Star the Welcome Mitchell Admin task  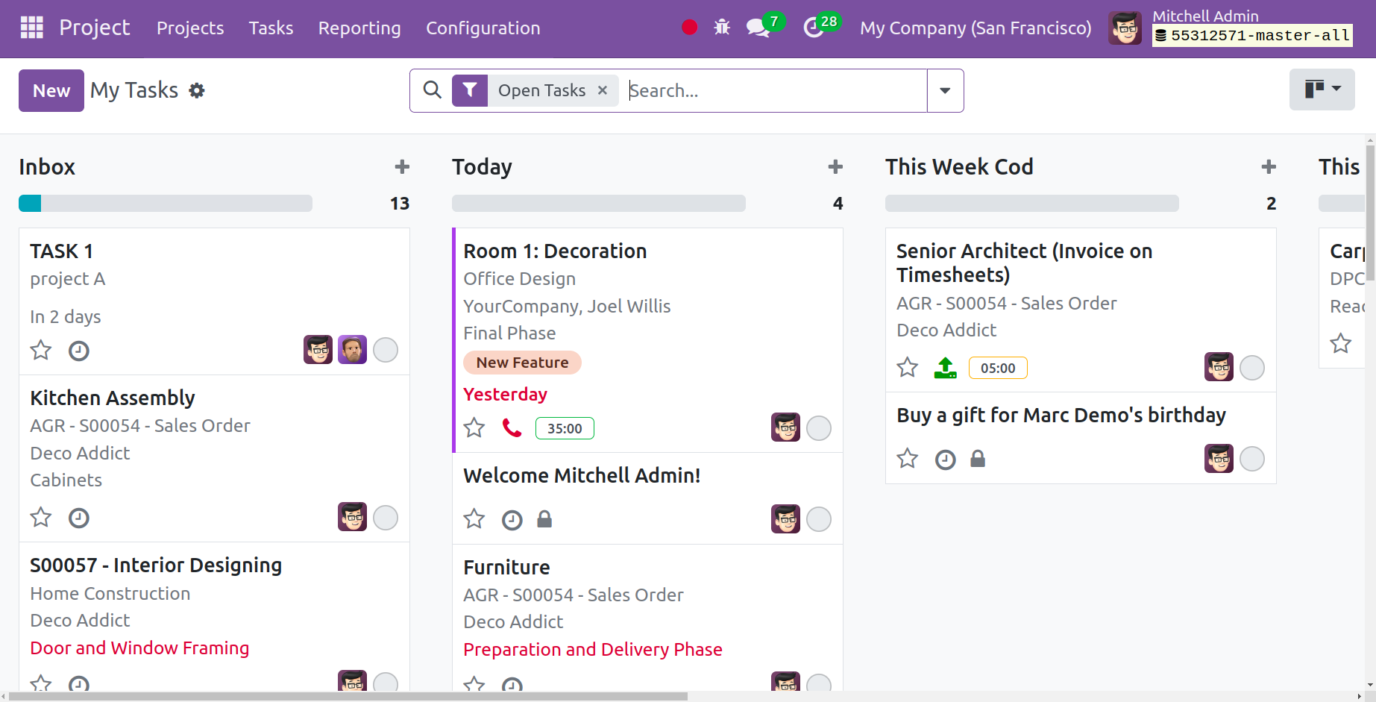474,519
